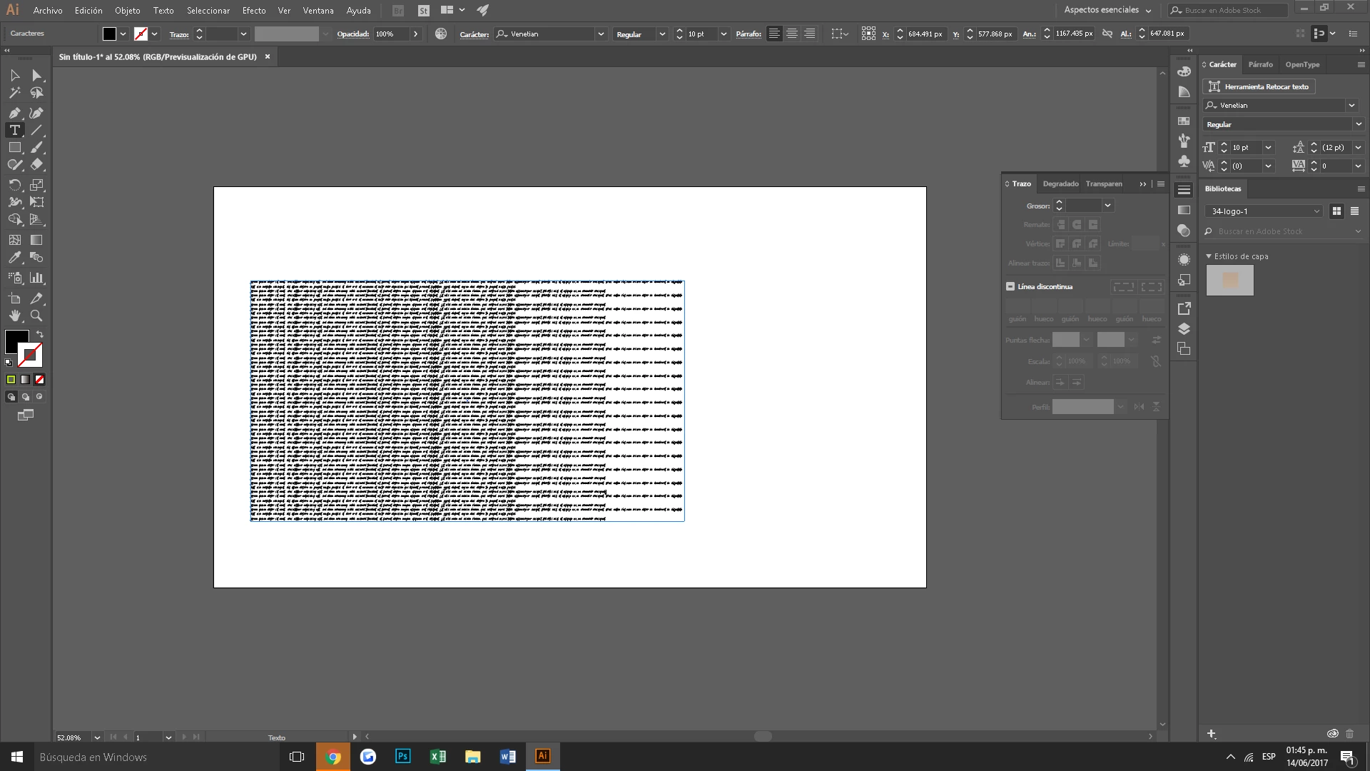Select the Magic Wand tool

14,93
